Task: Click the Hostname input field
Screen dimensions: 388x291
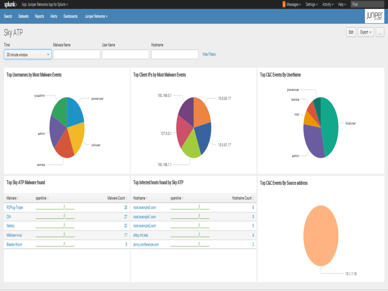Action: 175,54
